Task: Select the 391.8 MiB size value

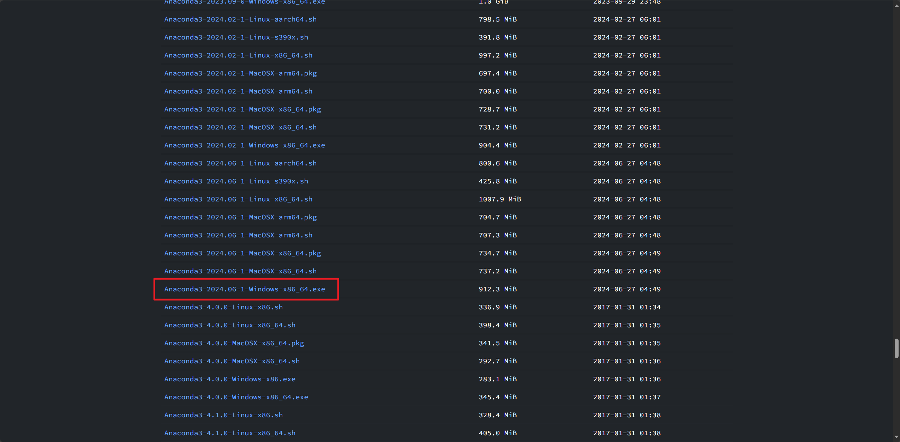Action: pyautogui.click(x=498, y=37)
